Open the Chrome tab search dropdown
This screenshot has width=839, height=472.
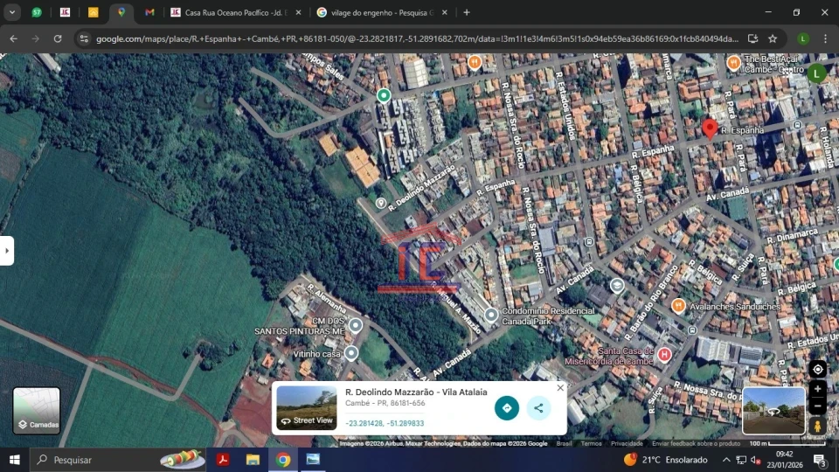[12, 12]
